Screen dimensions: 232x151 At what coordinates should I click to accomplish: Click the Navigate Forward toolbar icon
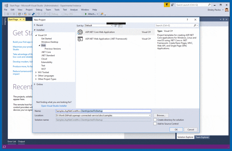click(14, 14)
